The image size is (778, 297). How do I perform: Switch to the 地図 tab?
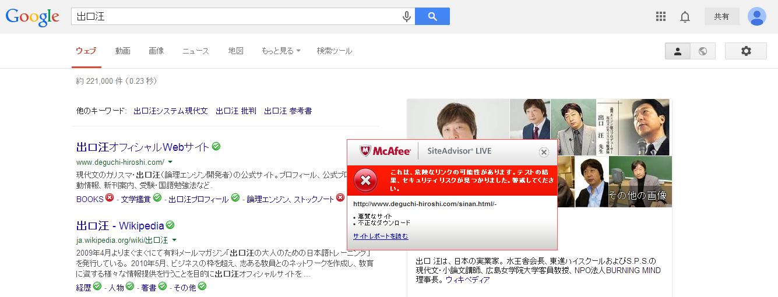click(x=235, y=51)
